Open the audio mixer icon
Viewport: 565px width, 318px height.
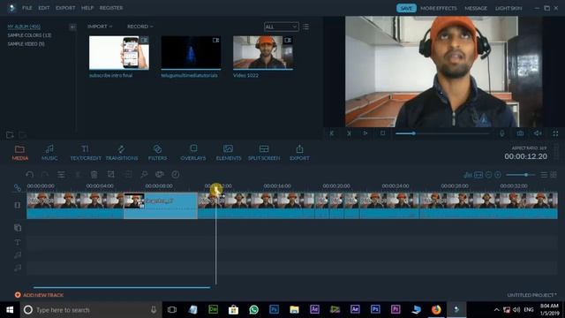click(x=468, y=175)
